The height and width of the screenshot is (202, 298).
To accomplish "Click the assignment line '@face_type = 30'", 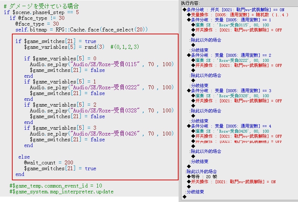I will pyautogui.click(x=37, y=24).
